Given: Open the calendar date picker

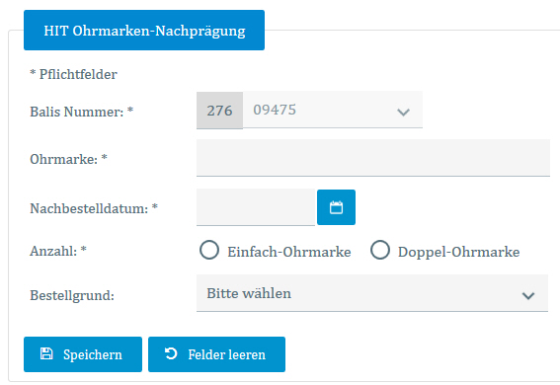Looking at the screenshot, I should point(336,207).
